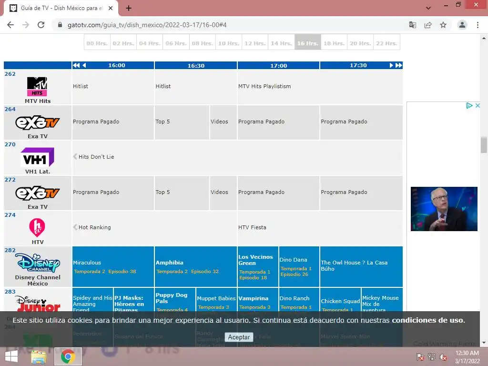
Task: Select the 18 Hrs. time tab
Action: pos(334,43)
